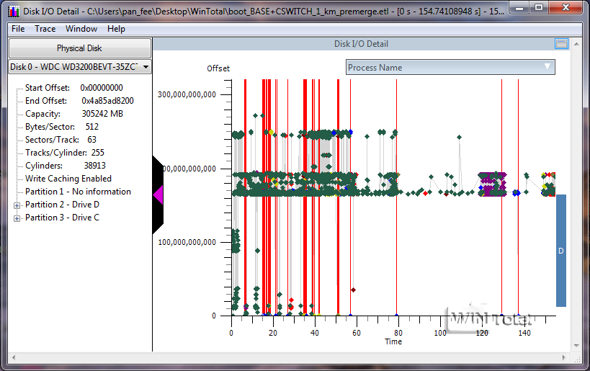
Task: Open the Process Name dropdown
Action: [x=450, y=67]
